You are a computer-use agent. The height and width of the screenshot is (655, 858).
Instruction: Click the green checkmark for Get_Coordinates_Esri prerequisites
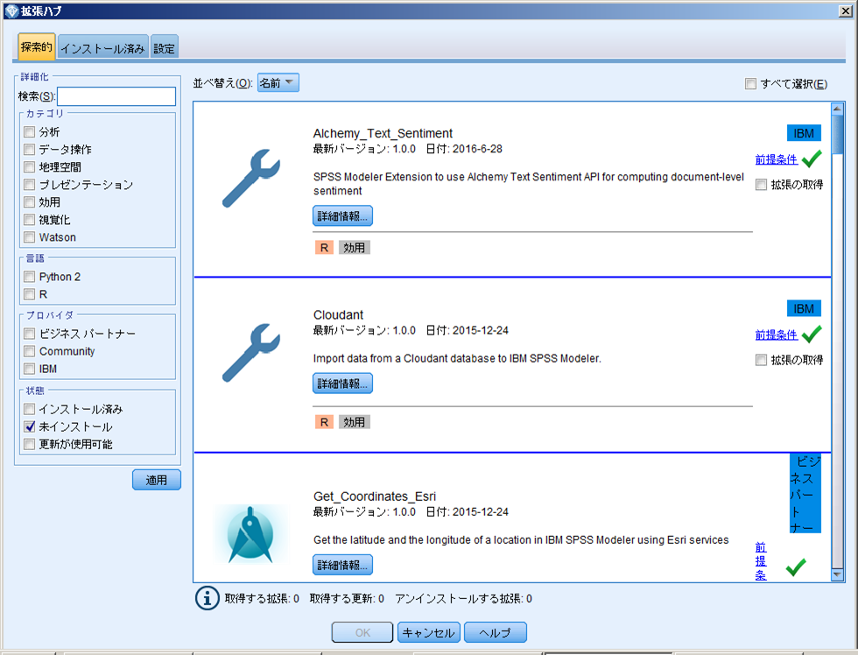[x=796, y=567]
